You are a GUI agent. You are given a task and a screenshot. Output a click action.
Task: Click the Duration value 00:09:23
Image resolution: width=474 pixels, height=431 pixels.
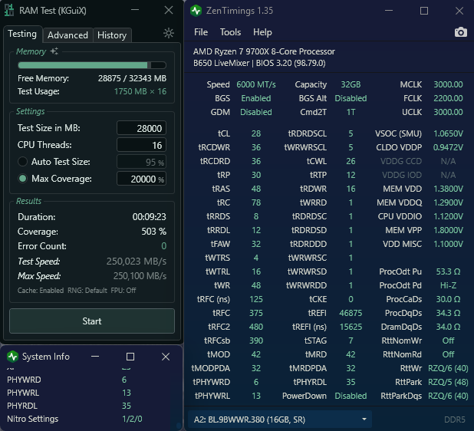[x=150, y=217]
